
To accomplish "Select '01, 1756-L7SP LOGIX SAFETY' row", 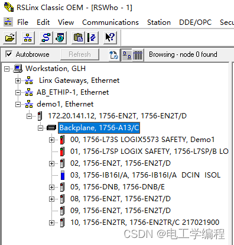I will pyautogui.click(x=149, y=151).
